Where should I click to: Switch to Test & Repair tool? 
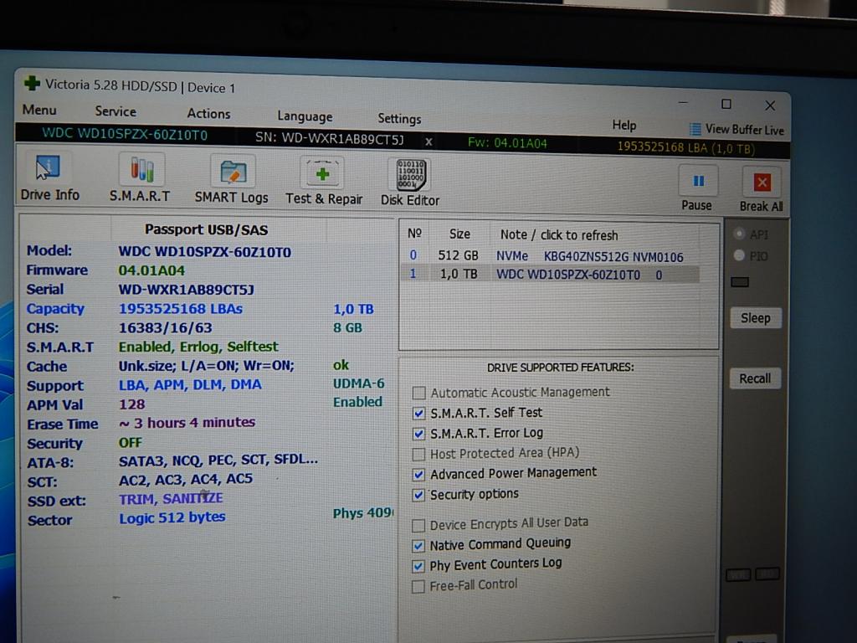click(x=322, y=173)
